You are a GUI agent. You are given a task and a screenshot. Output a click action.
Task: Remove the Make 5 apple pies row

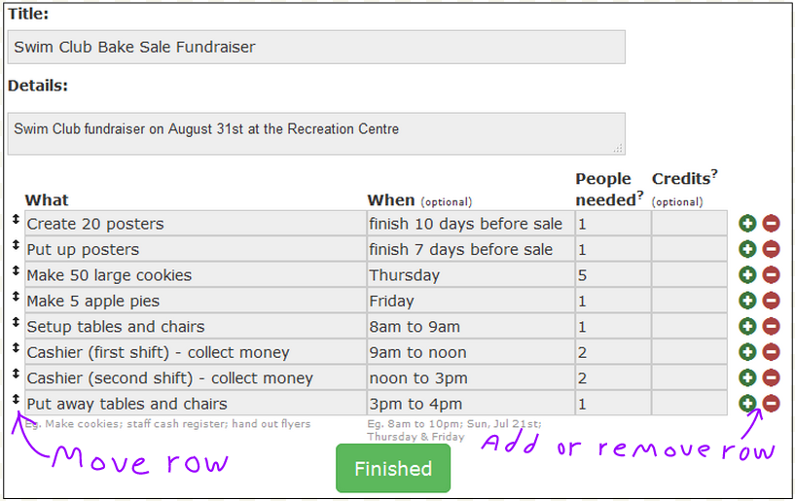(x=771, y=301)
